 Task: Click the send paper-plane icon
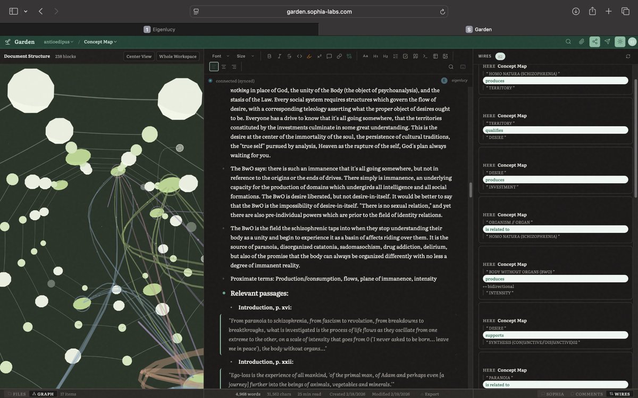tap(607, 41)
